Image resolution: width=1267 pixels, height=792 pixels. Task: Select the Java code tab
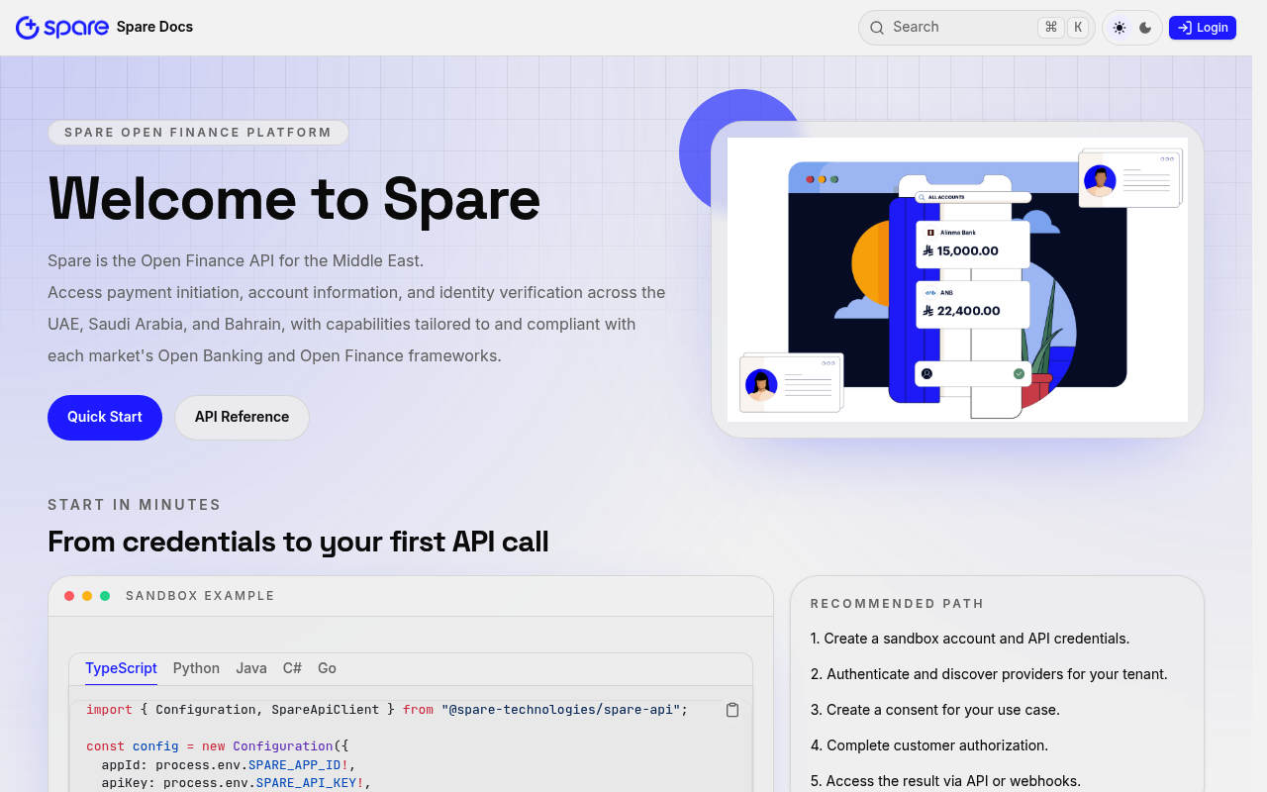point(251,668)
